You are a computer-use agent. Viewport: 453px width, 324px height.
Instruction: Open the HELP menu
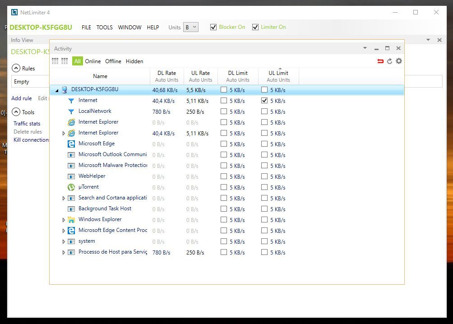[x=153, y=28]
